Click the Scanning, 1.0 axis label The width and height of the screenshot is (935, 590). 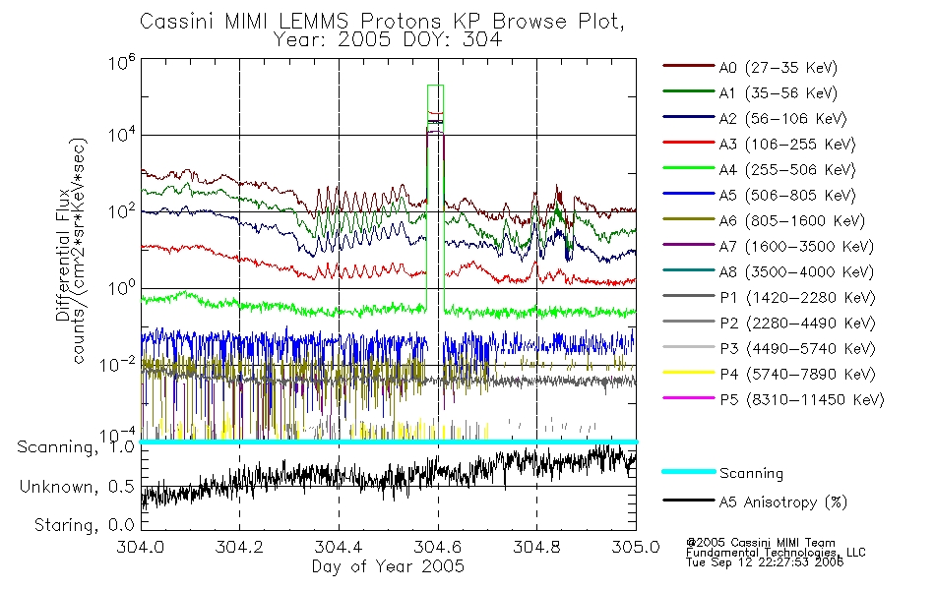coord(76,447)
